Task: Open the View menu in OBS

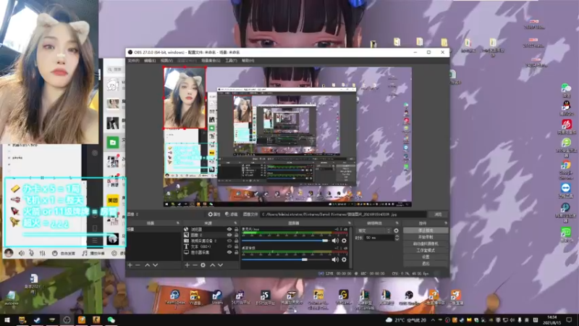Action: [x=166, y=61]
